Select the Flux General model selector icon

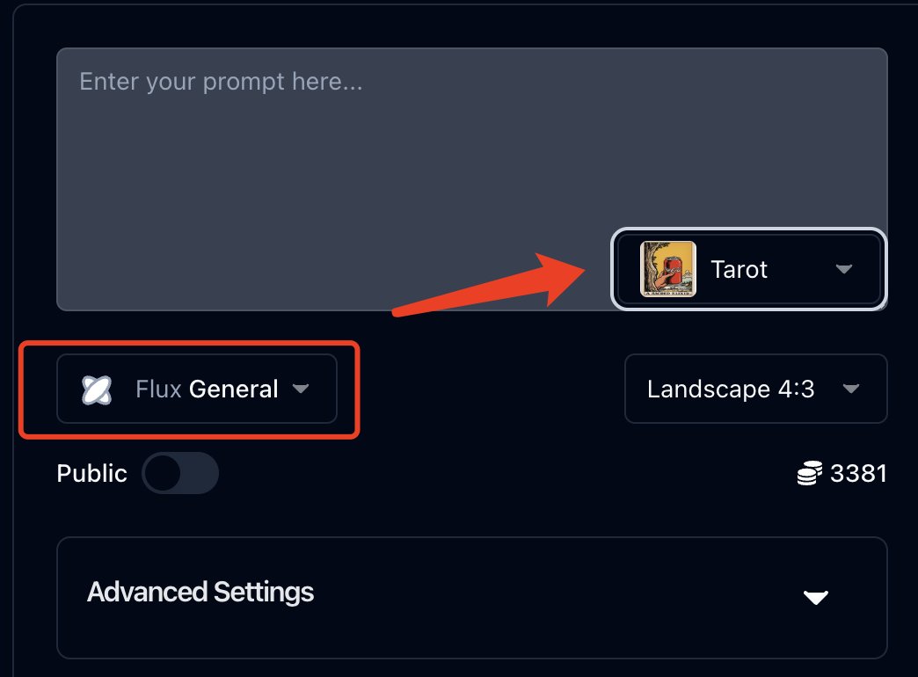pos(97,389)
